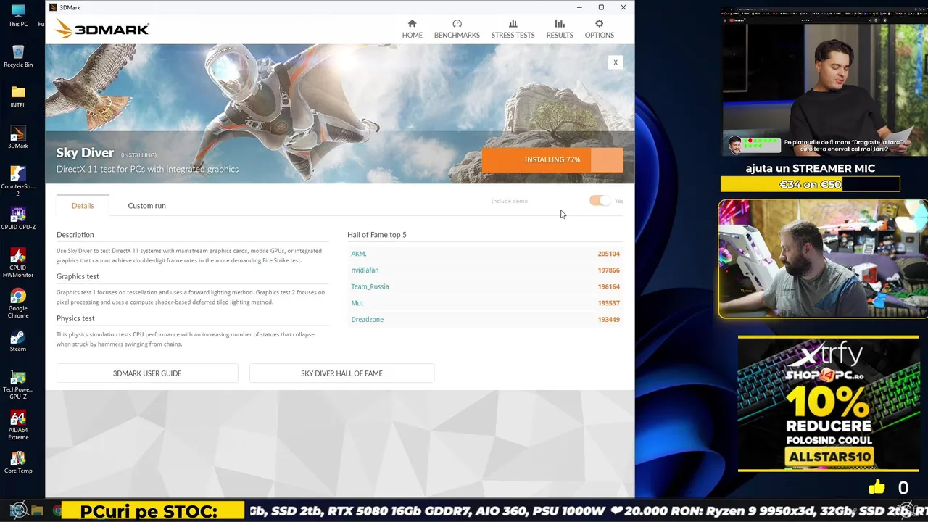The image size is (928, 522).
Task: Open This PC desktop icon
Action: (x=18, y=15)
